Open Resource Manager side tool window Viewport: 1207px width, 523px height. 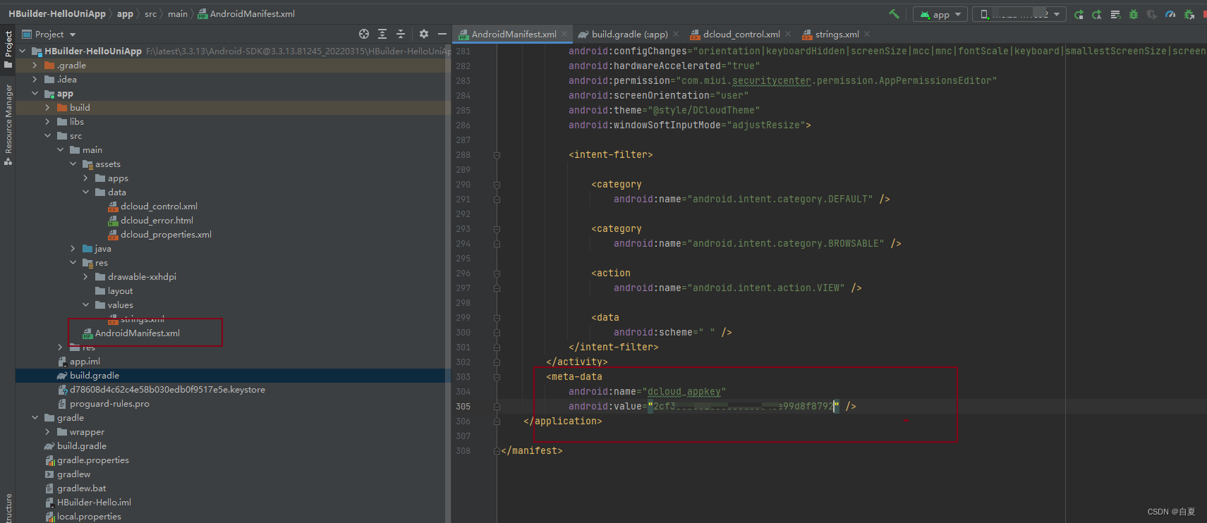pos(8,125)
